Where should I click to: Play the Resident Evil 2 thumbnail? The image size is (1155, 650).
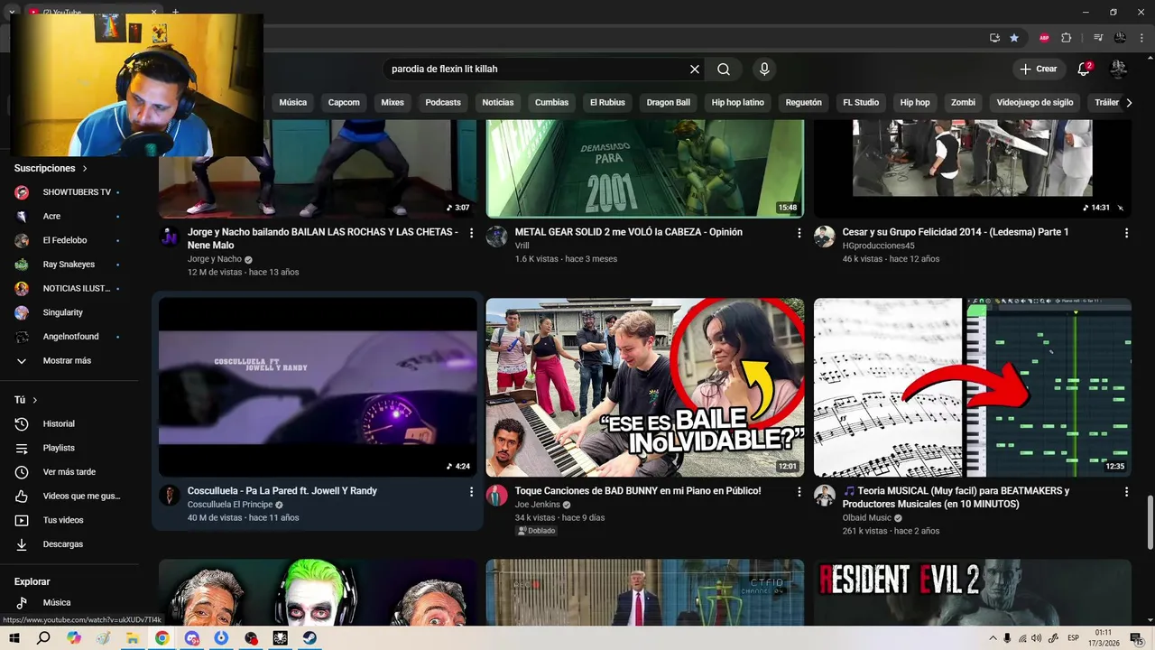[x=973, y=592]
